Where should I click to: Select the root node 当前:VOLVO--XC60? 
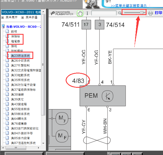point(24,27)
